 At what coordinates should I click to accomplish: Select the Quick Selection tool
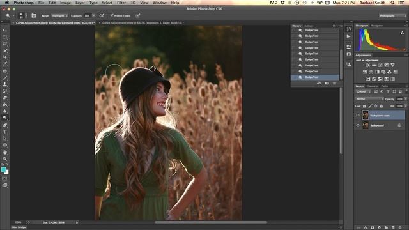[4, 50]
